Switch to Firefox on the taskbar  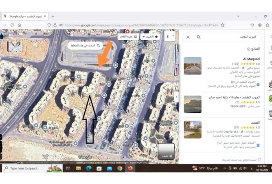(130, 168)
